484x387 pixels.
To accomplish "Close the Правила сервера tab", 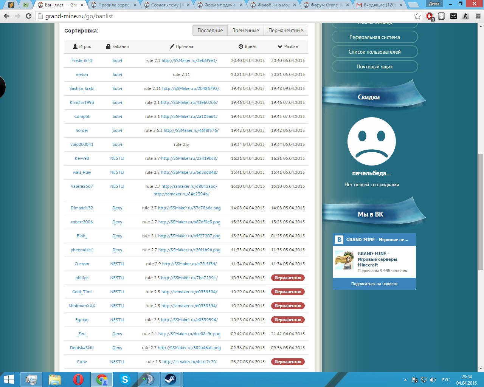I will 135,5.
